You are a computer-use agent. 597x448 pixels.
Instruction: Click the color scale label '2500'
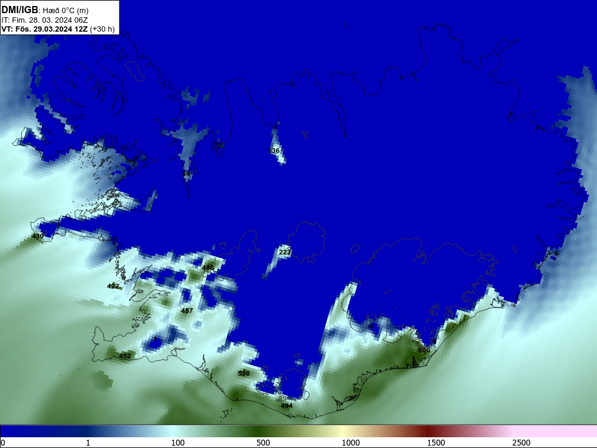pos(521,443)
